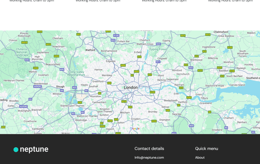Select the Maidenhead map label
The width and height of the screenshot is (260, 164).
41,84
